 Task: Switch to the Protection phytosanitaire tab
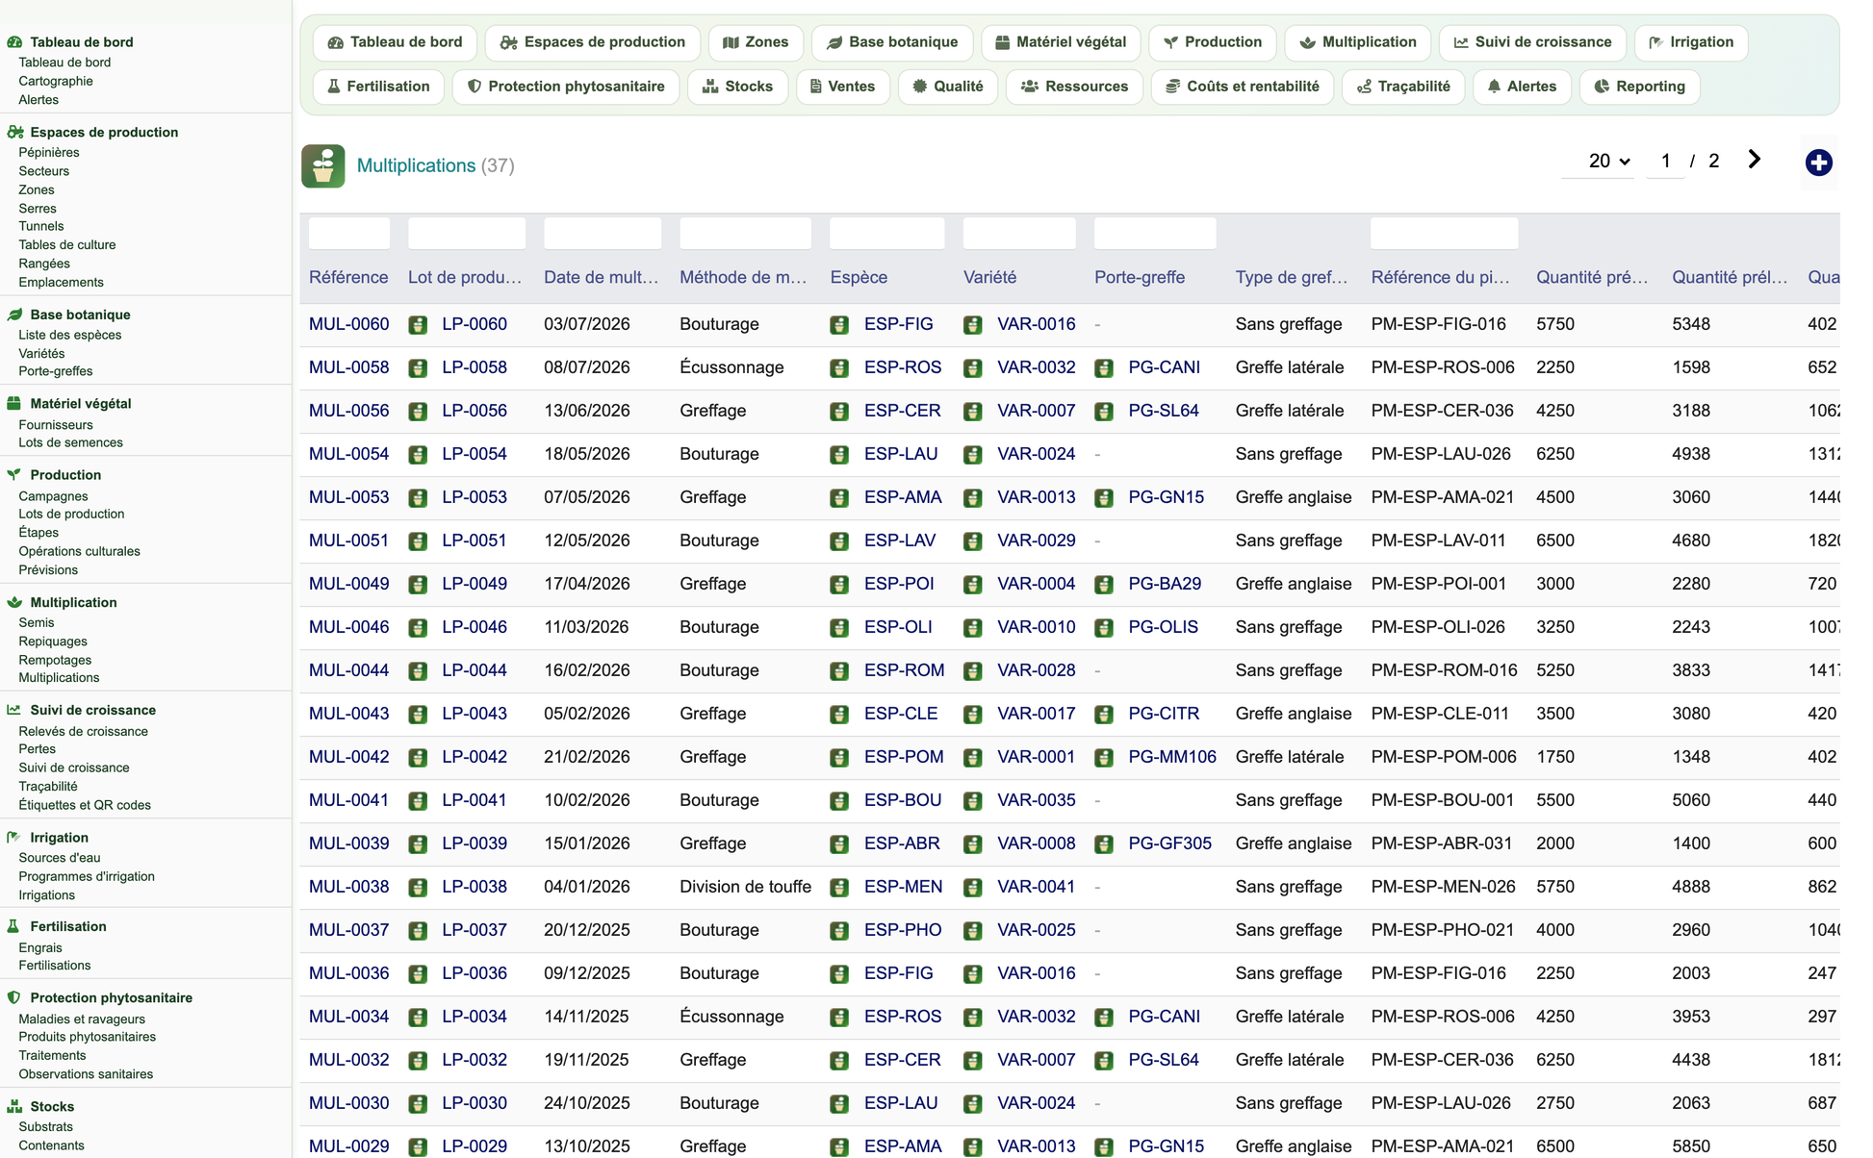[566, 87]
